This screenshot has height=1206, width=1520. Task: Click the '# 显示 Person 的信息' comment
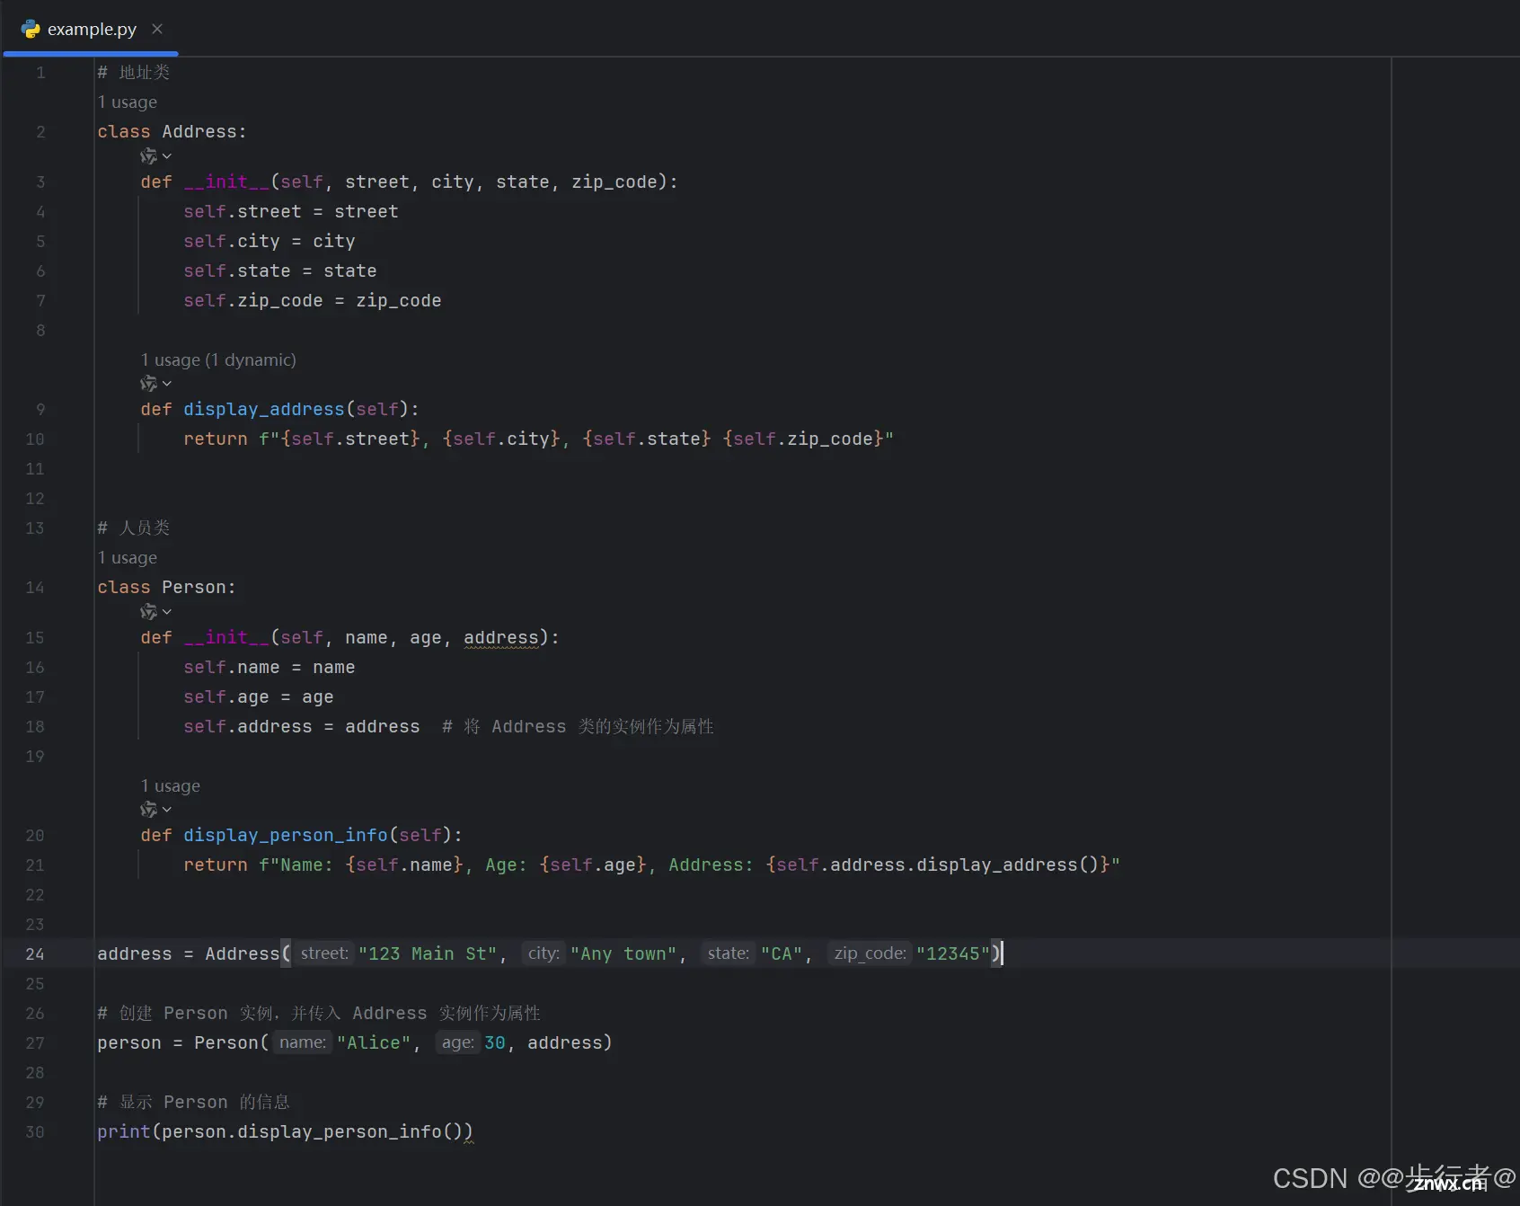[194, 1103]
